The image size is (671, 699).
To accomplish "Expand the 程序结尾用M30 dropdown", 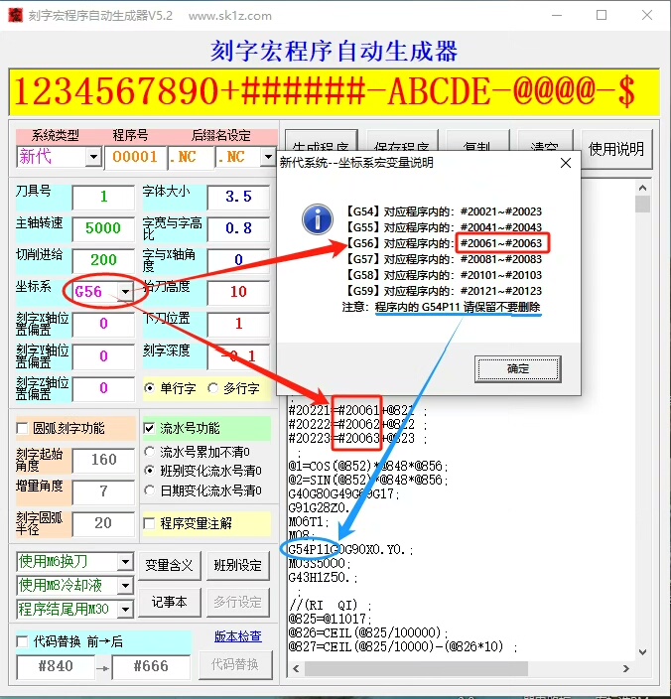I will pos(126,609).
